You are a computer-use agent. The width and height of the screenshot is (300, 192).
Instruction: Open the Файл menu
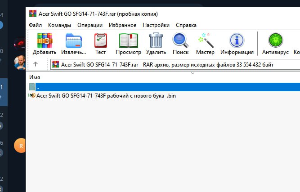35,25
